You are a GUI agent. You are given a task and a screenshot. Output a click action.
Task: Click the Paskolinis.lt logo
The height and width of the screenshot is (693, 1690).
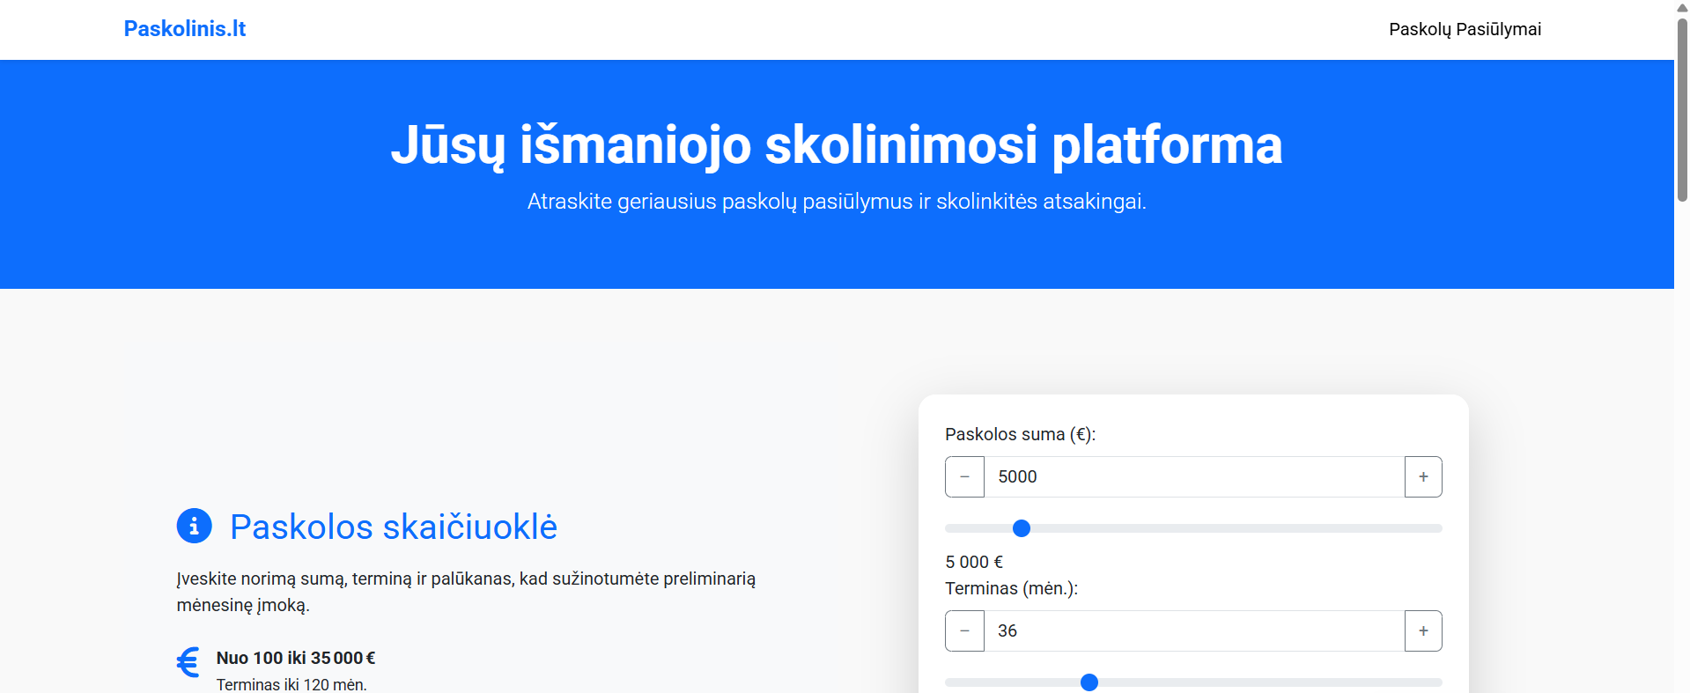(x=184, y=28)
